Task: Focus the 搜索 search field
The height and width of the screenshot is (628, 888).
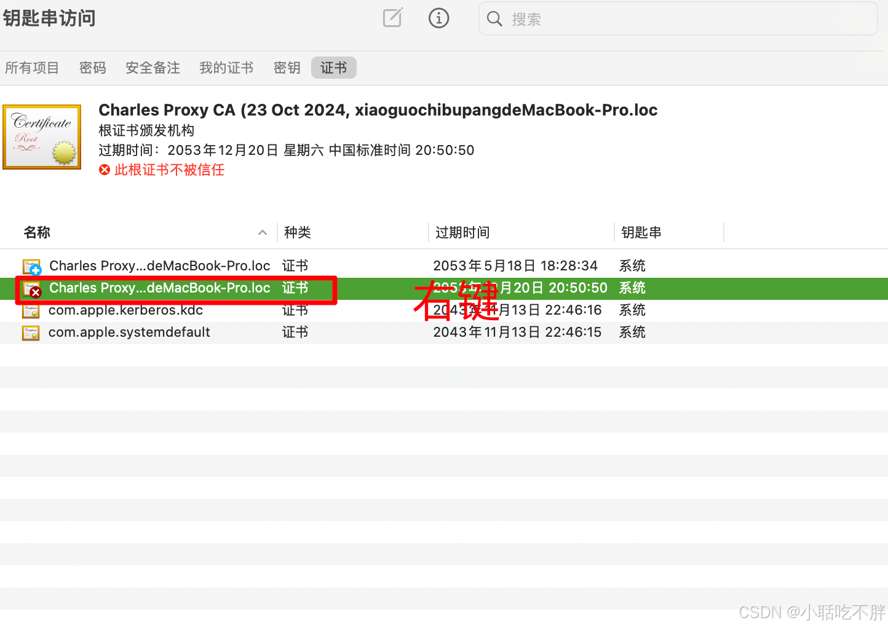Action: click(x=678, y=19)
